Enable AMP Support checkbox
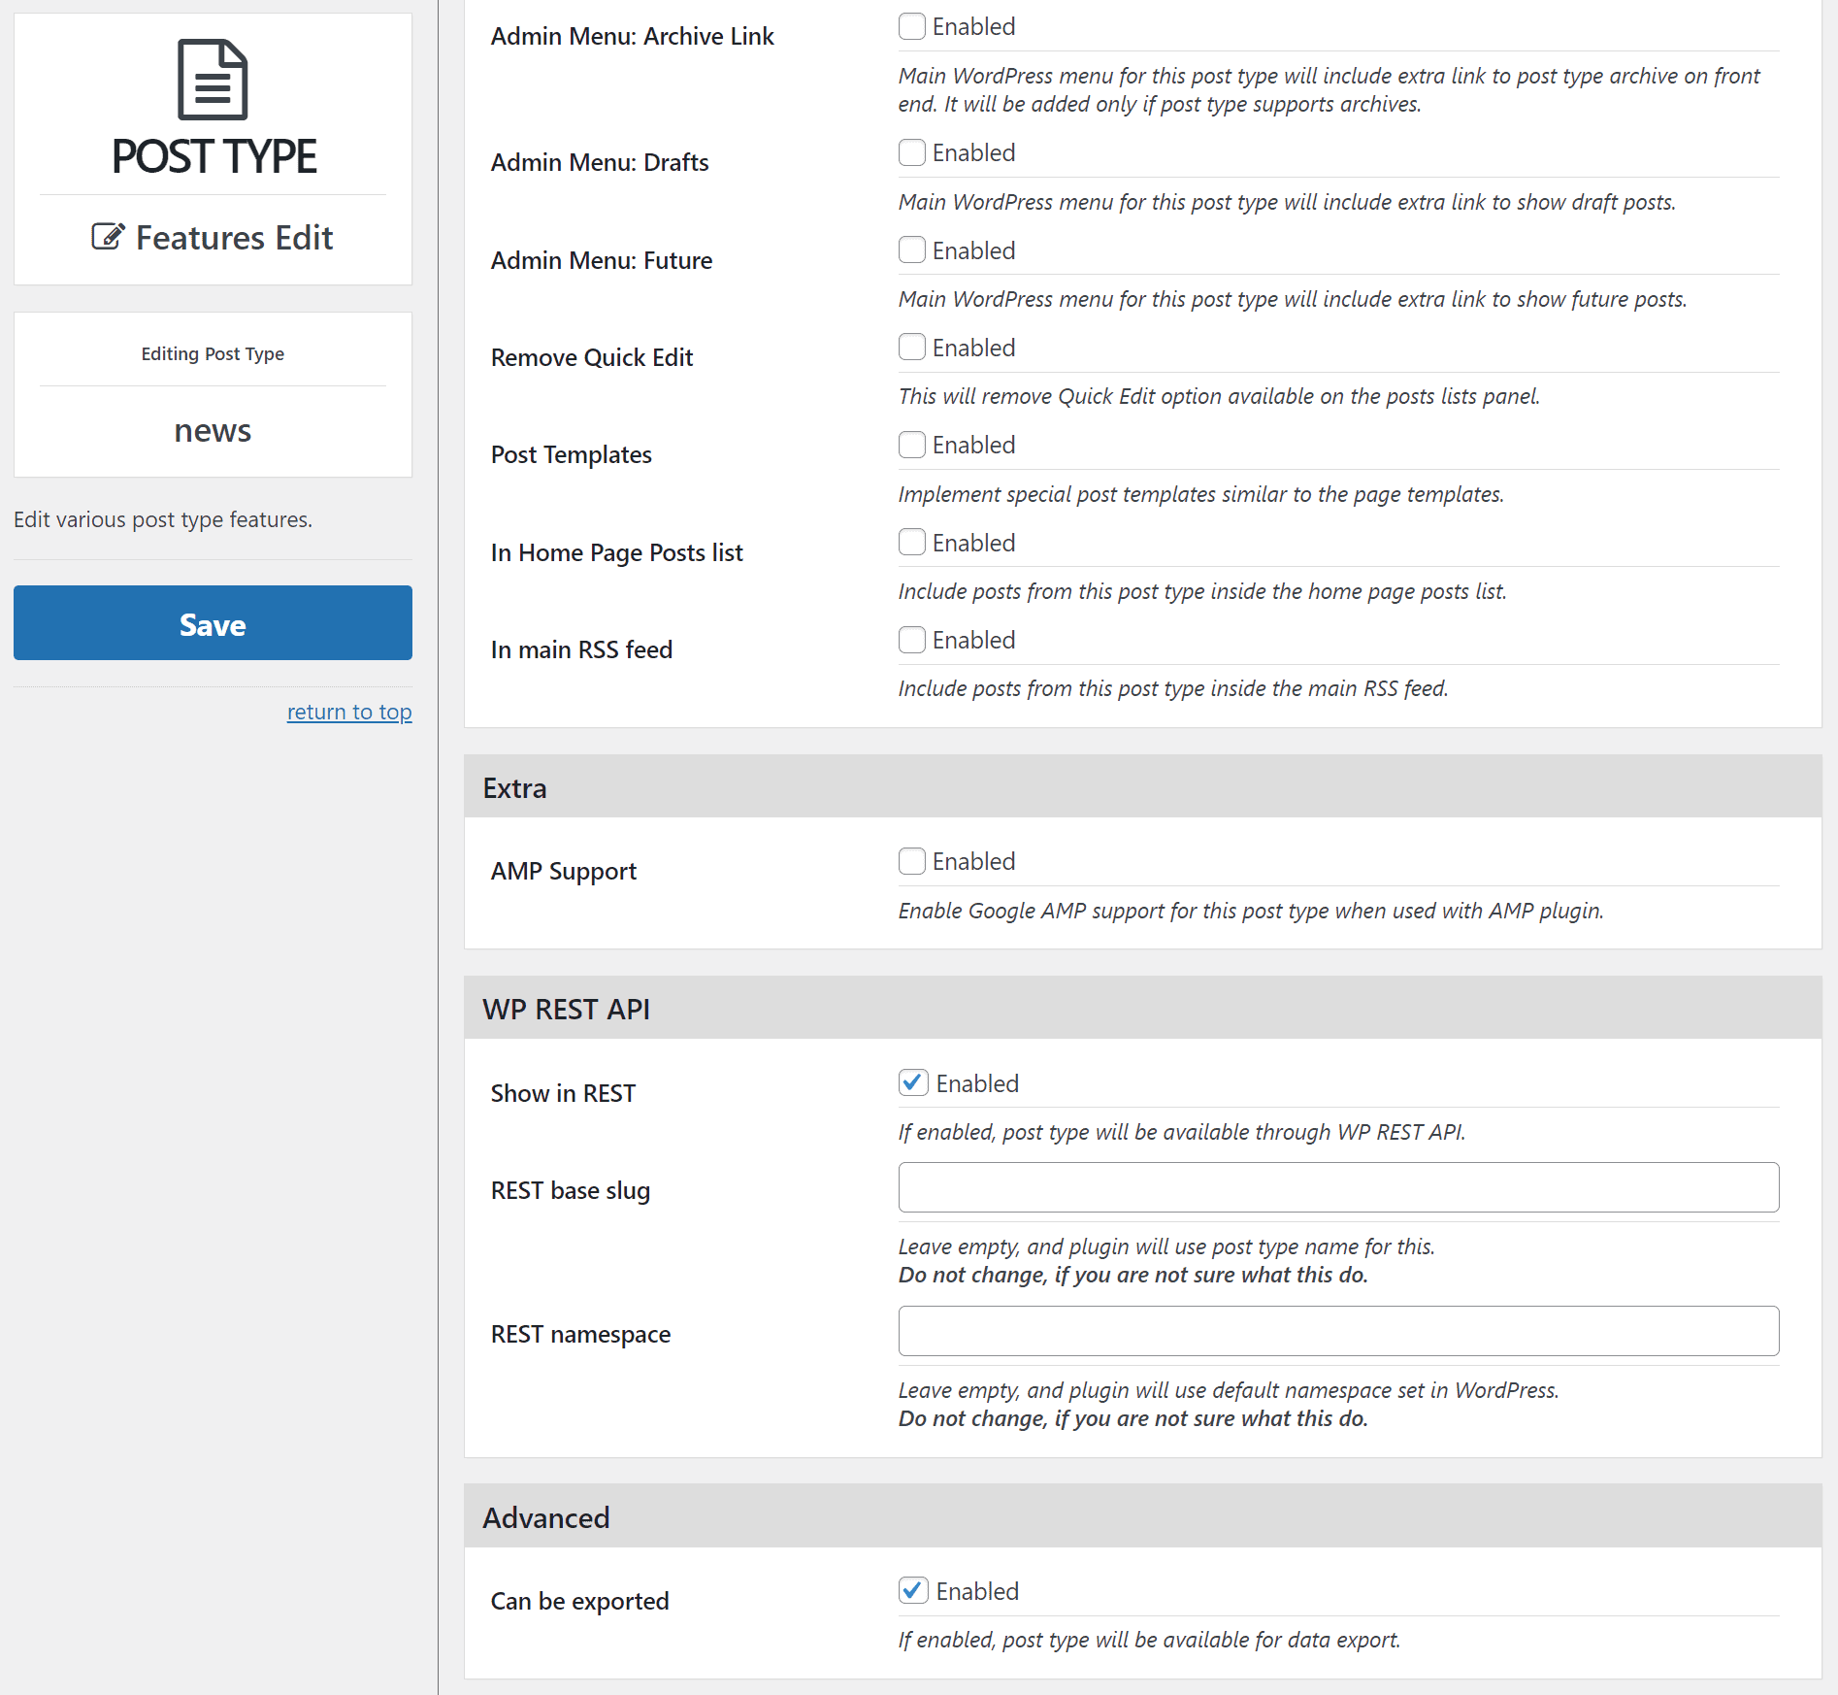The height and width of the screenshot is (1695, 1838). (911, 861)
